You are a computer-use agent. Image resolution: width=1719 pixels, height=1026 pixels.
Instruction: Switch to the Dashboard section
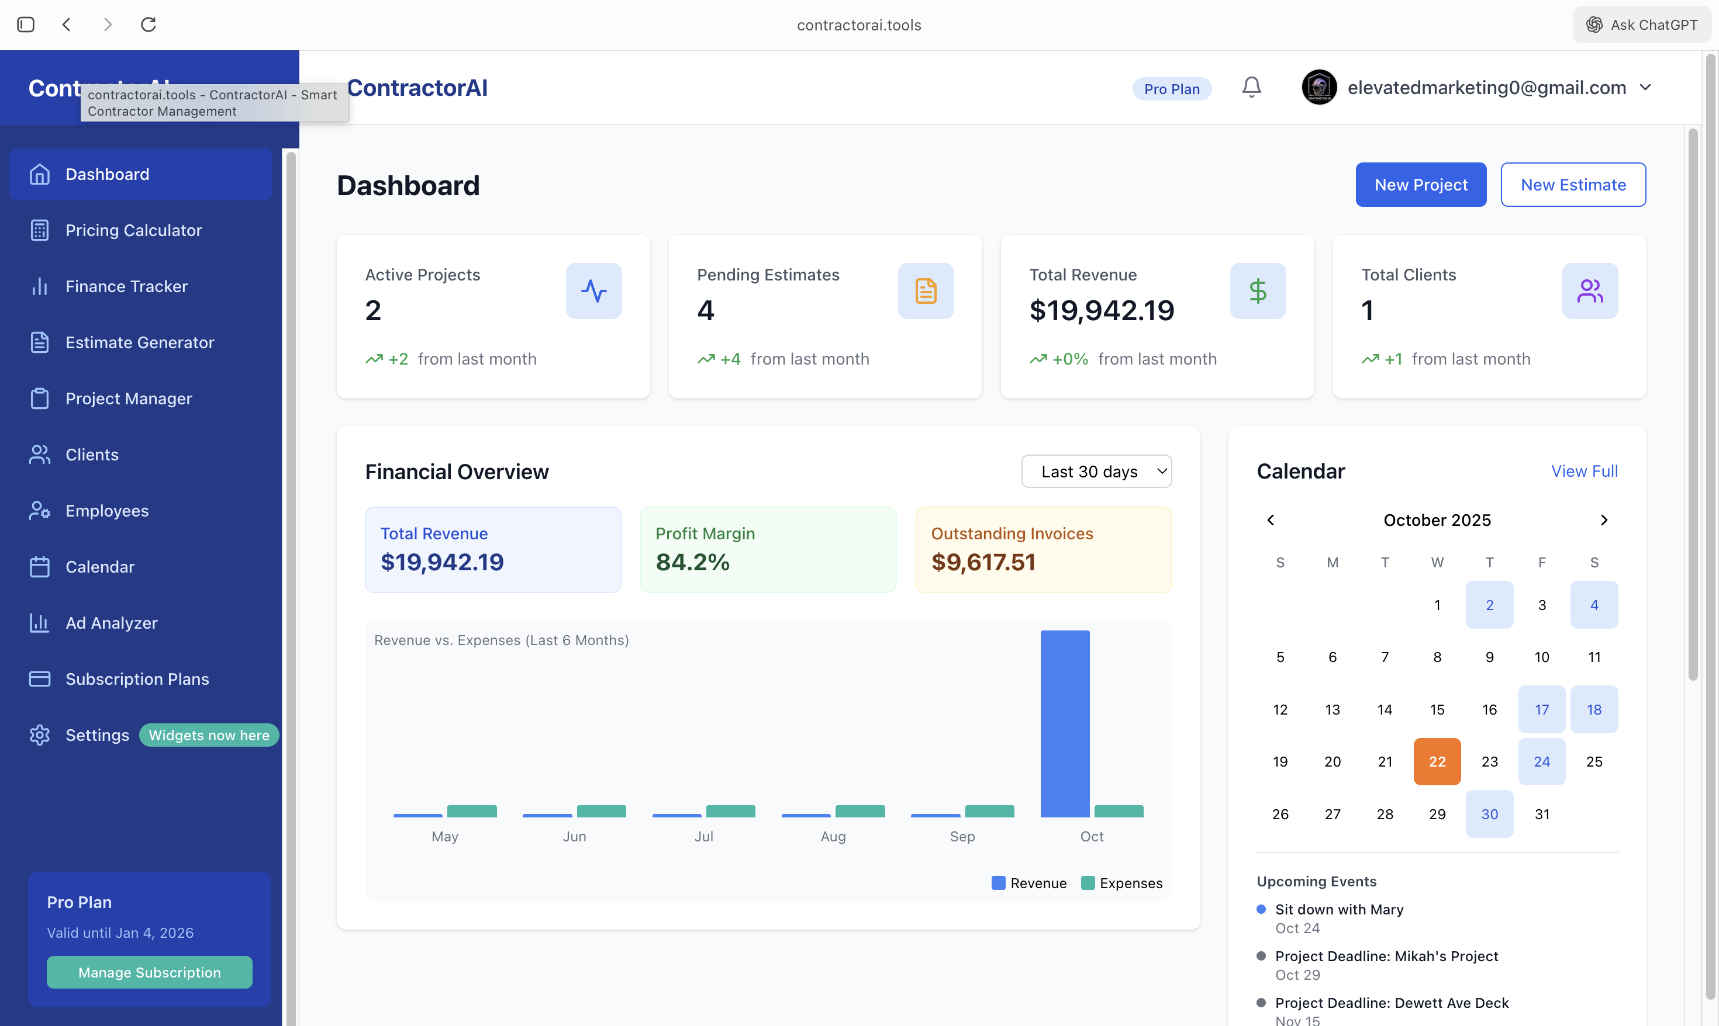tap(106, 174)
